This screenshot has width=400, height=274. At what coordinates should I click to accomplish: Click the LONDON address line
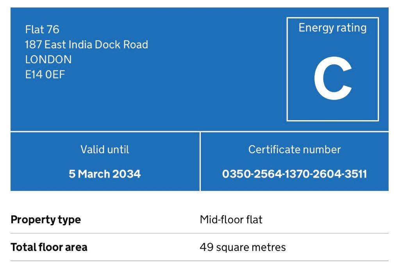coord(48,59)
